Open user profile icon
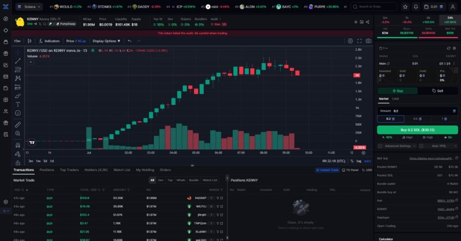The height and width of the screenshot is (241, 461). coord(453,7)
